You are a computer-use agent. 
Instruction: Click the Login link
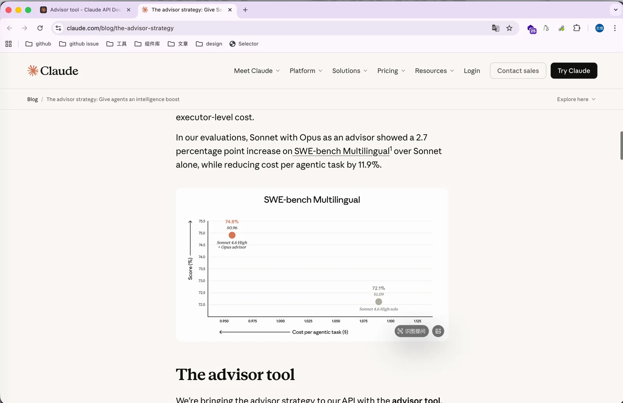472,71
